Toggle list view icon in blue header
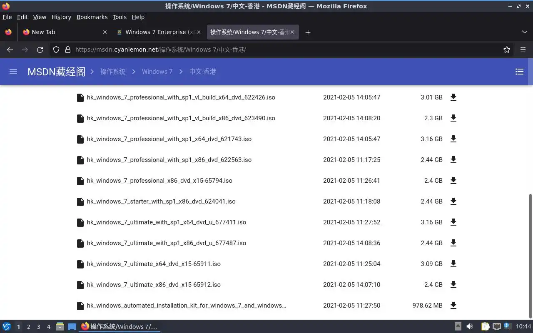533x333 pixels. (x=519, y=72)
